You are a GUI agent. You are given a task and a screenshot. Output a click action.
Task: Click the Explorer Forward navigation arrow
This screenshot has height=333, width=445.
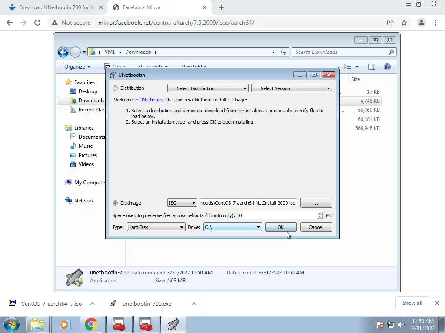[75, 52]
